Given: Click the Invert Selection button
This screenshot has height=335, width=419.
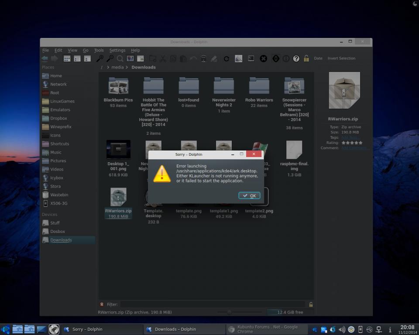Looking at the screenshot, I should click(x=341, y=58).
